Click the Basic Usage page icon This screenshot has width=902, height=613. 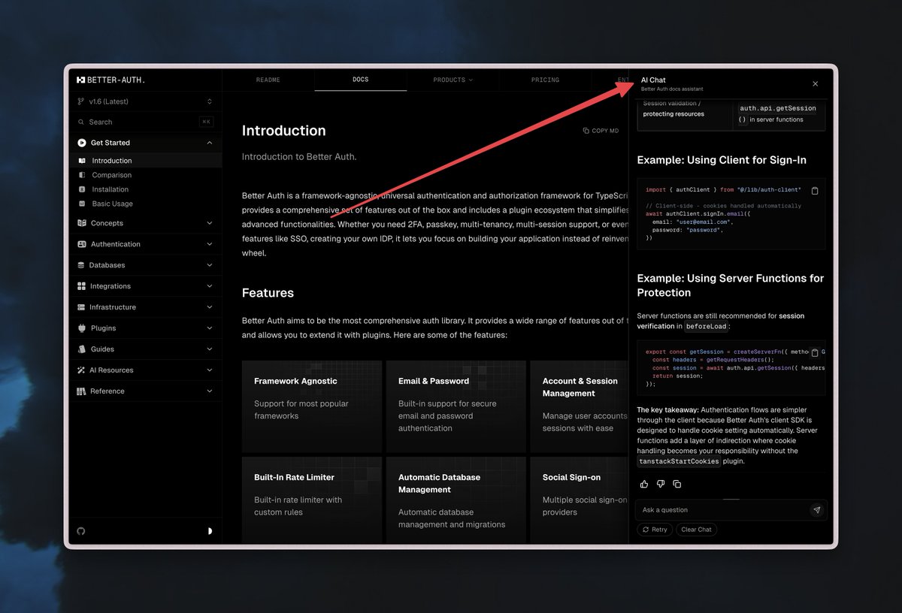click(x=82, y=204)
